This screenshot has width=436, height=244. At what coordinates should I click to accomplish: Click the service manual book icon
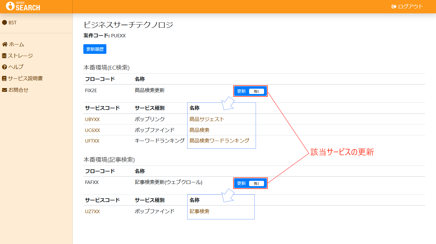click(x=4, y=78)
